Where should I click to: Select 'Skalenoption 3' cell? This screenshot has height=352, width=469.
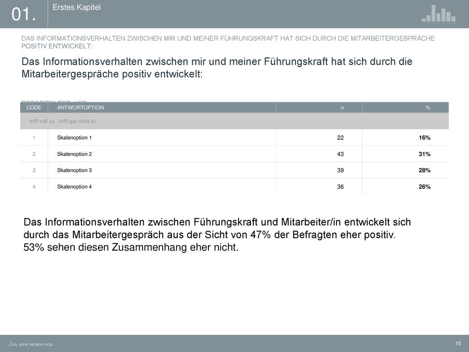(74, 170)
